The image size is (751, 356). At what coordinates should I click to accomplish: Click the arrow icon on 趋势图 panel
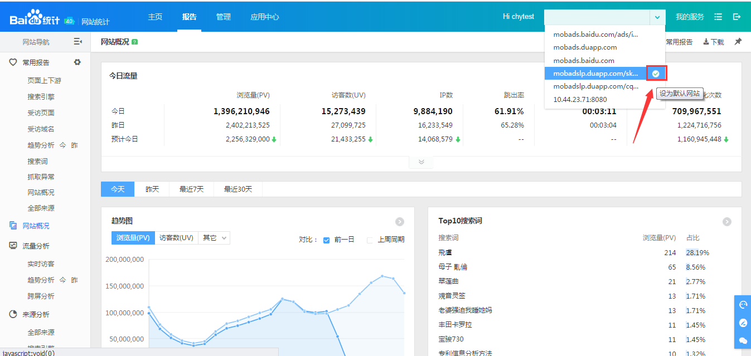(400, 222)
